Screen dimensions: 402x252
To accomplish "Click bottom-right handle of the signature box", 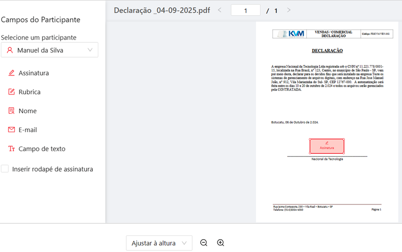I will 344,153.
